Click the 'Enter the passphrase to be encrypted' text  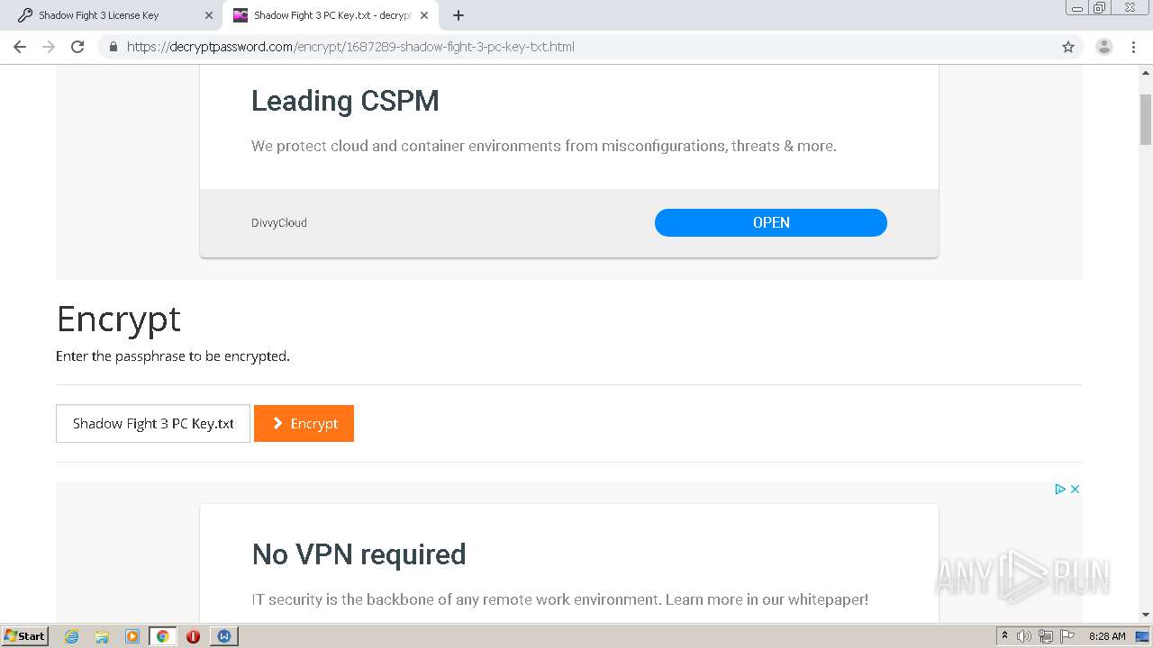pyautogui.click(x=173, y=356)
